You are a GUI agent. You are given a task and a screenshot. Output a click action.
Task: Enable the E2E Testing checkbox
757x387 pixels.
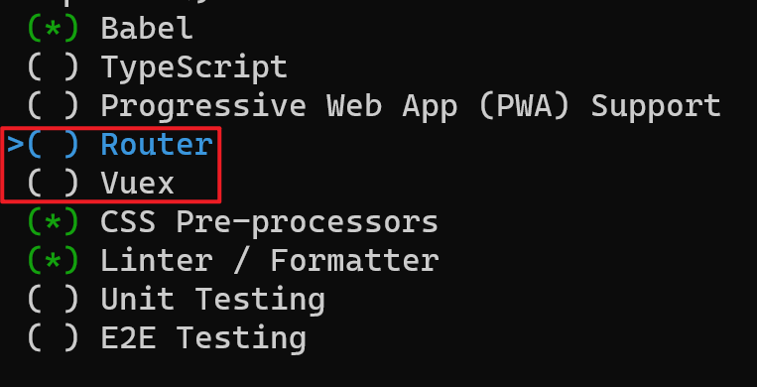pyautogui.click(x=54, y=338)
